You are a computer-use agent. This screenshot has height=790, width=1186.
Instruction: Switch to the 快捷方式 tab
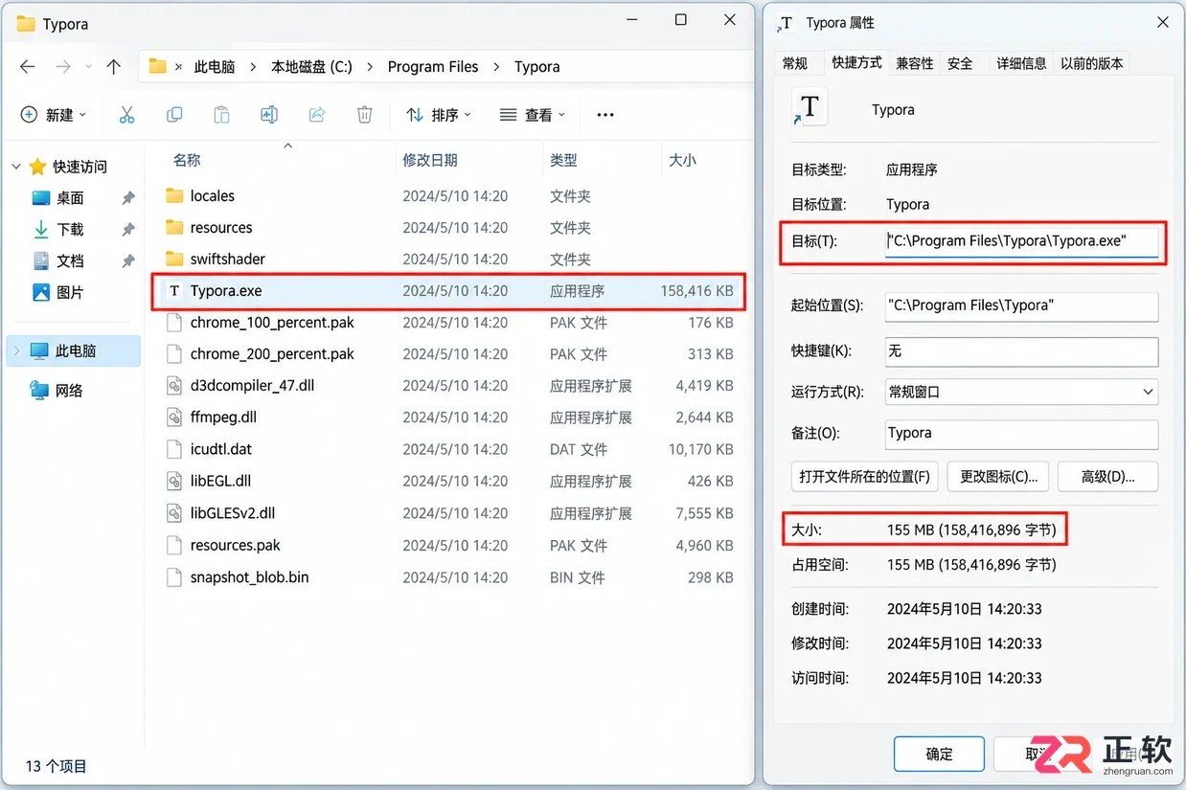pos(856,62)
